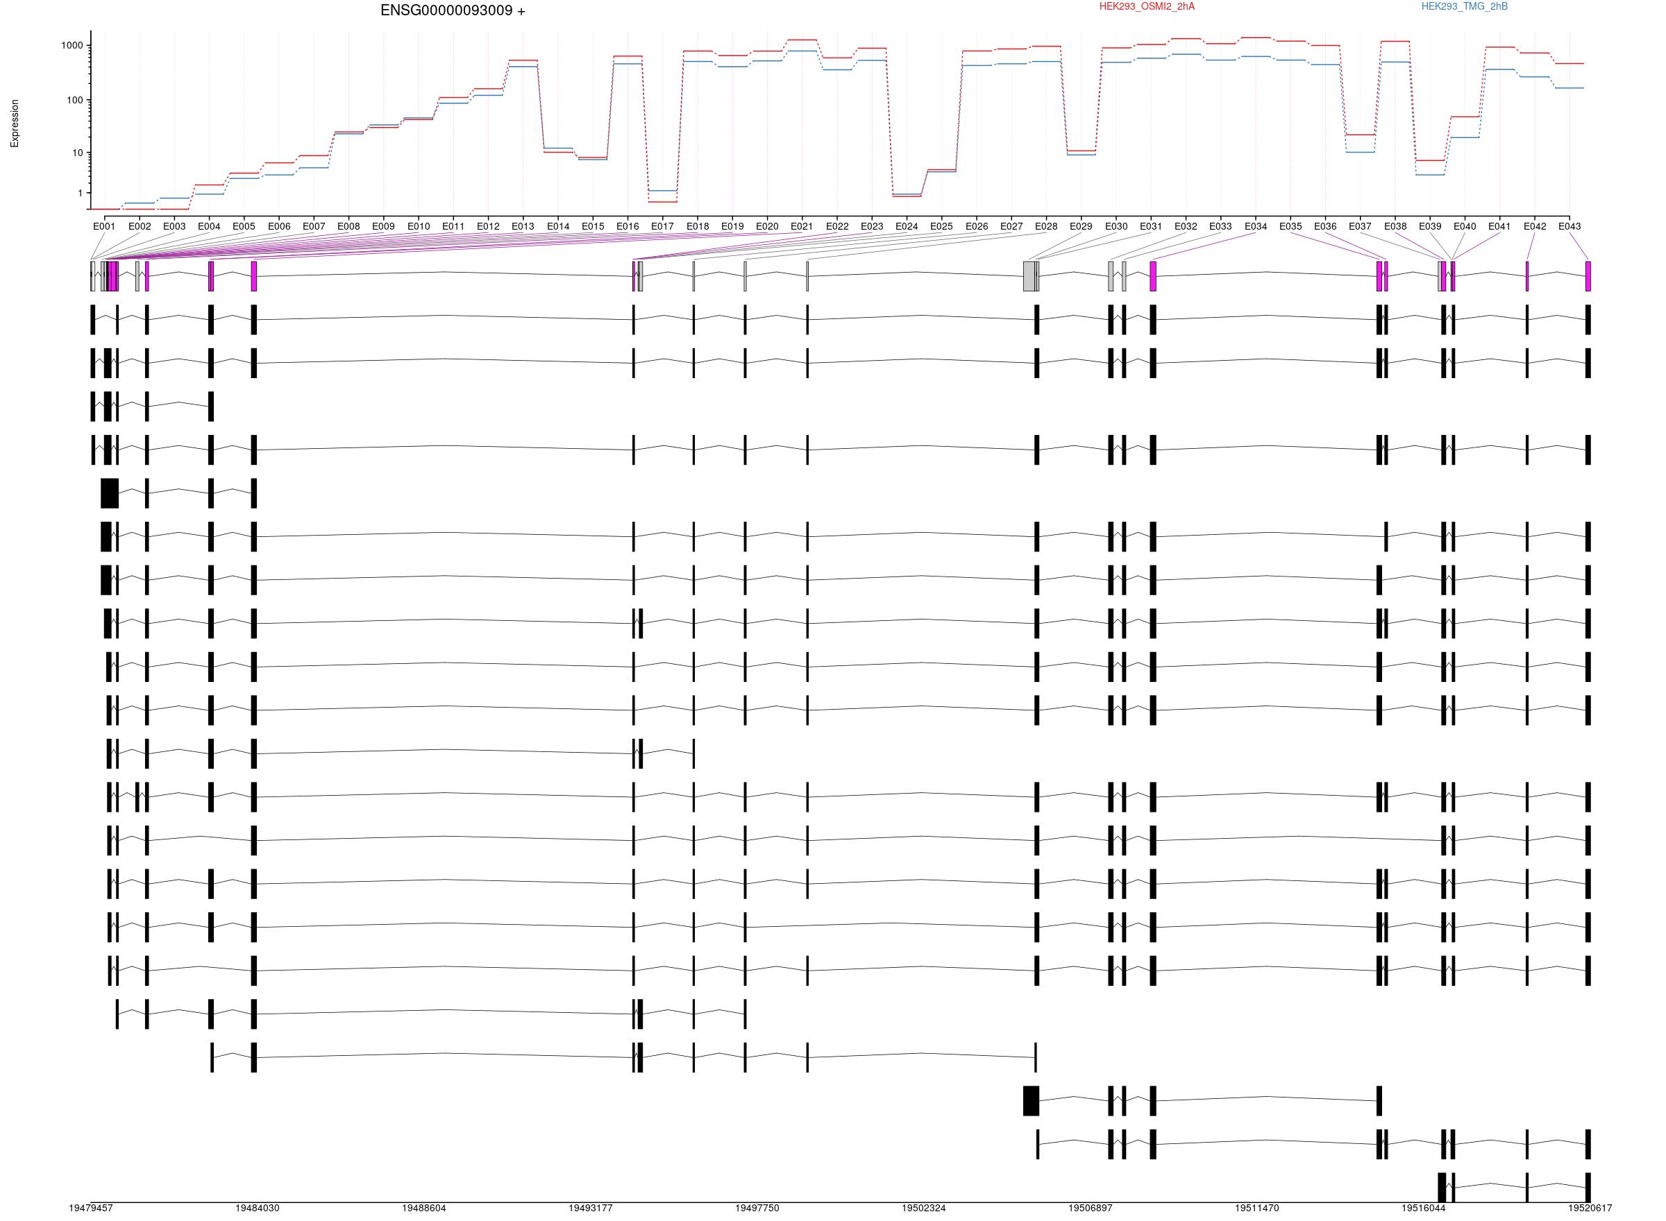This screenshot has height=1221, width=1666.
Task: Click genomic coordinate 19497750
Action: (x=757, y=1208)
